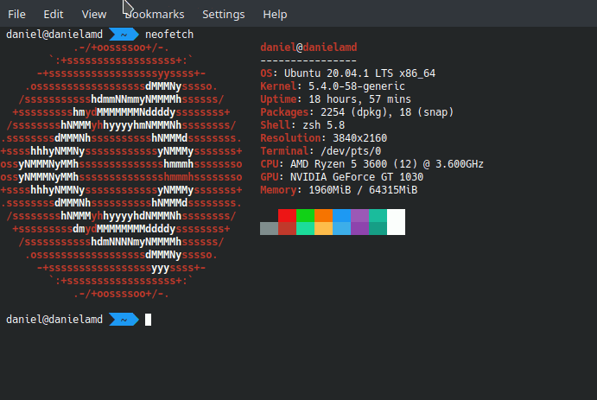Click the 'CPU: AMD Ryzen 5 3600' line

[x=372, y=163]
